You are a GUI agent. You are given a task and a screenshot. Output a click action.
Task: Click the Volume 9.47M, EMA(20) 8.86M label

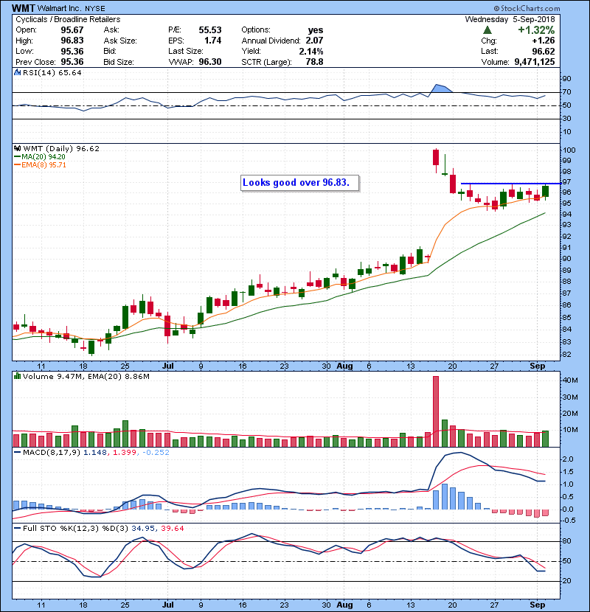pos(86,376)
